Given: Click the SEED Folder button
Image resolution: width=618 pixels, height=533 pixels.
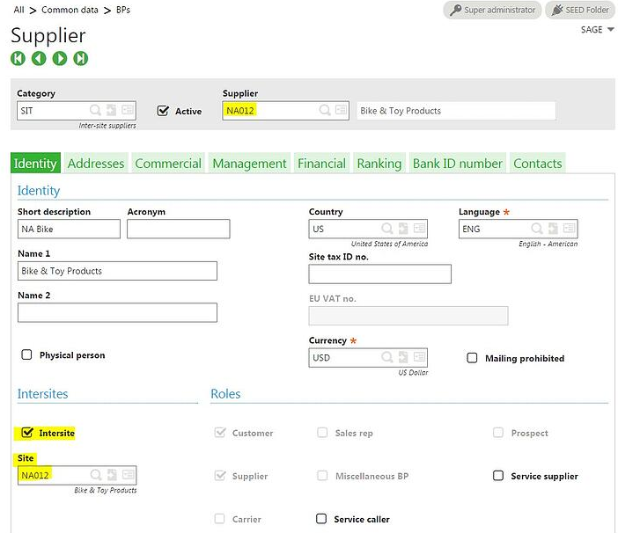Looking at the screenshot, I should 579,11.
